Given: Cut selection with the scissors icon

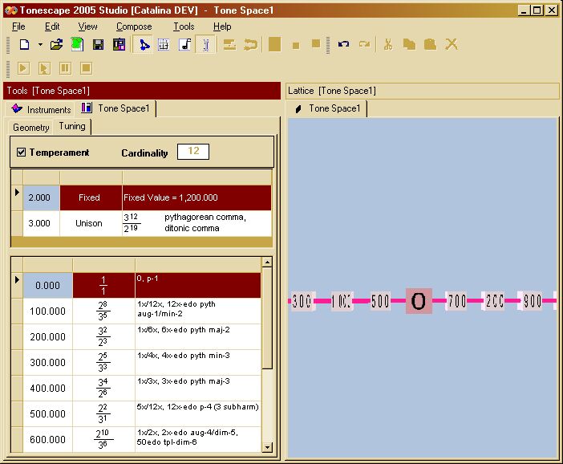Looking at the screenshot, I should click(388, 45).
